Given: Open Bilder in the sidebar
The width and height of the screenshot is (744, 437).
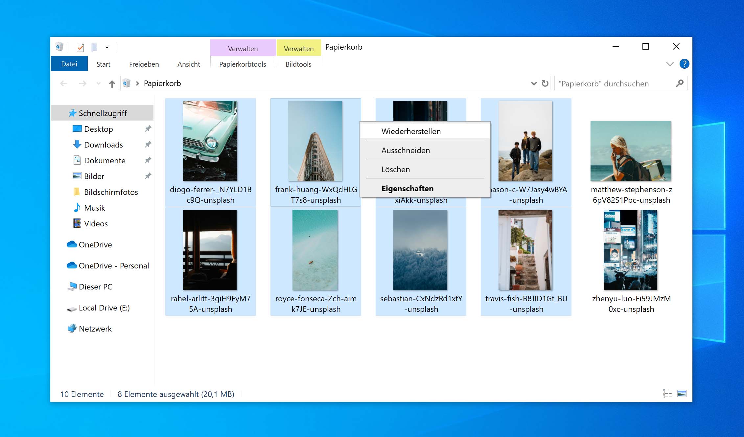Looking at the screenshot, I should pyautogui.click(x=94, y=176).
